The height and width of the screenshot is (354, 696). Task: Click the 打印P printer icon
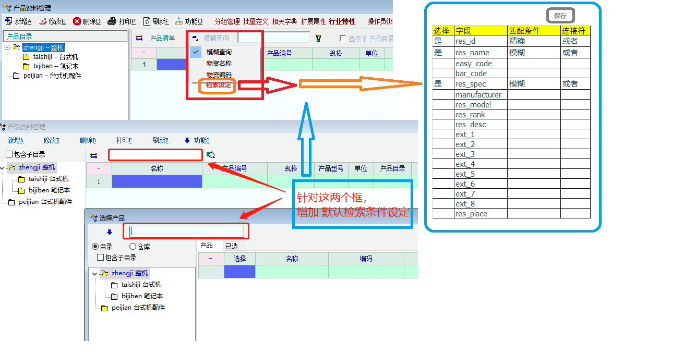[x=112, y=21]
